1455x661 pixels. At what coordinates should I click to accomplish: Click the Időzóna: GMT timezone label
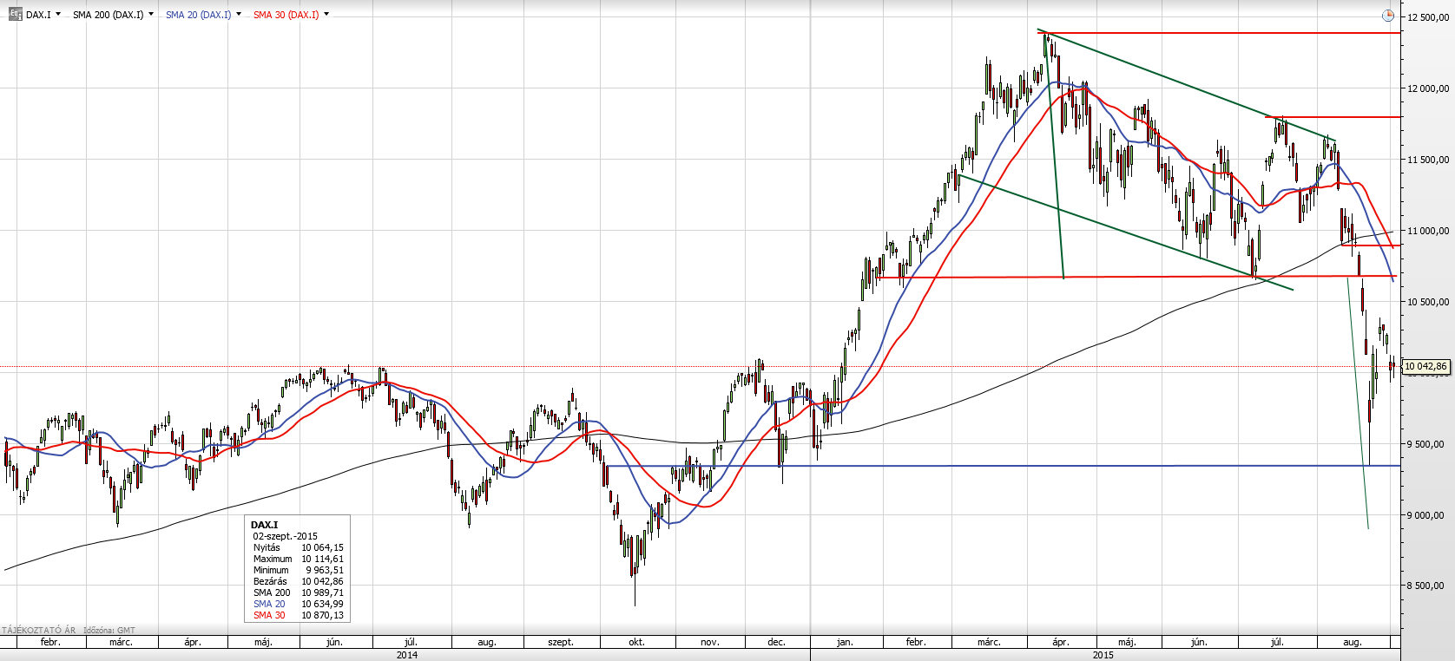[x=109, y=630]
